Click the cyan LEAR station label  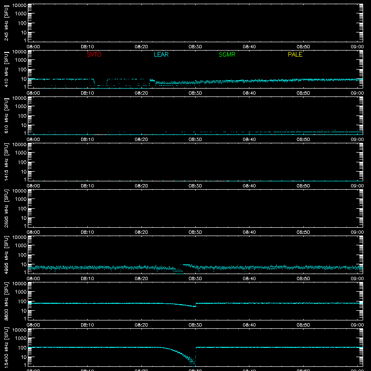pyautogui.click(x=161, y=54)
